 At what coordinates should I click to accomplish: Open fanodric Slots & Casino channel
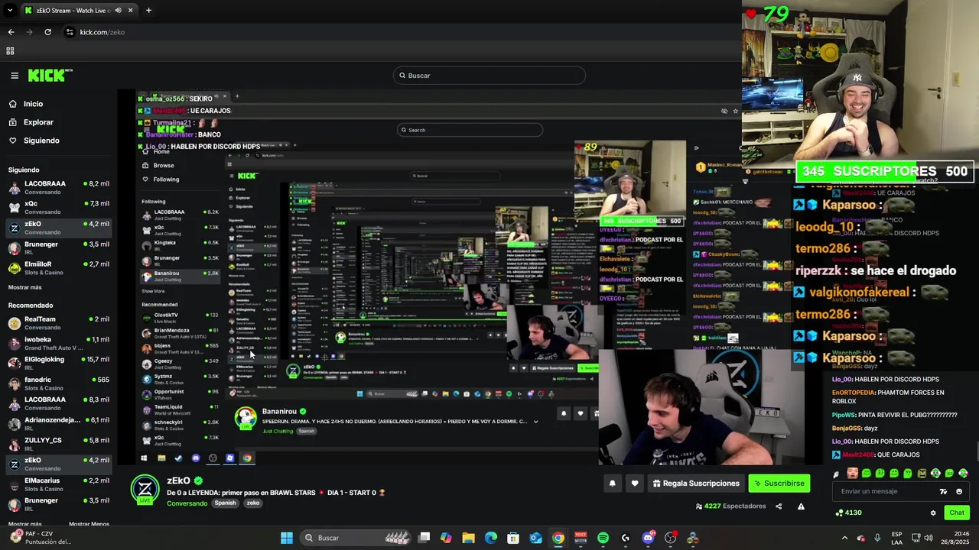pyautogui.click(x=59, y=383)
